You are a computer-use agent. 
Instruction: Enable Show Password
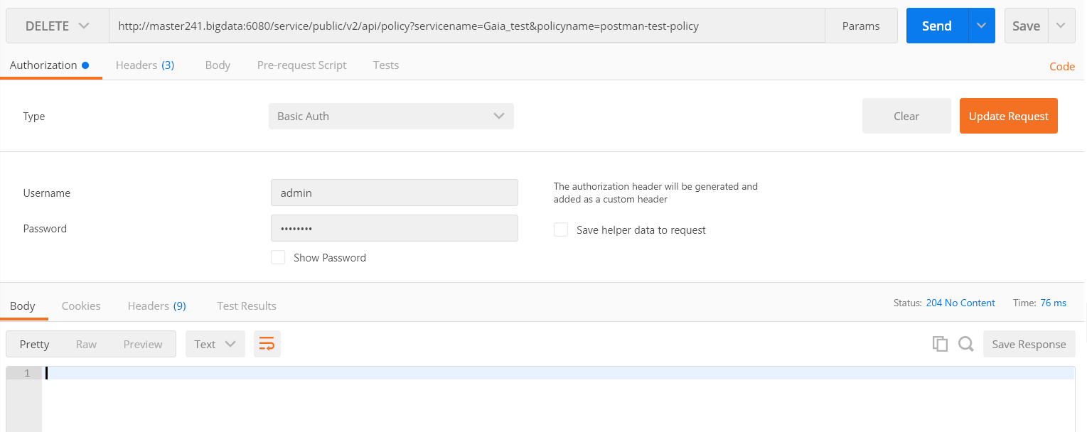tap(278, 257)
